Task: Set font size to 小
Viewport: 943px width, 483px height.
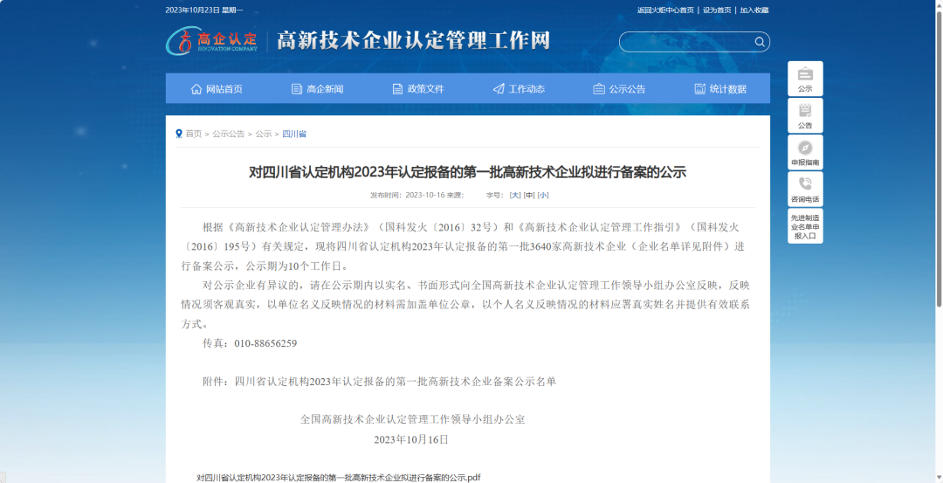Action: point(543,195)
